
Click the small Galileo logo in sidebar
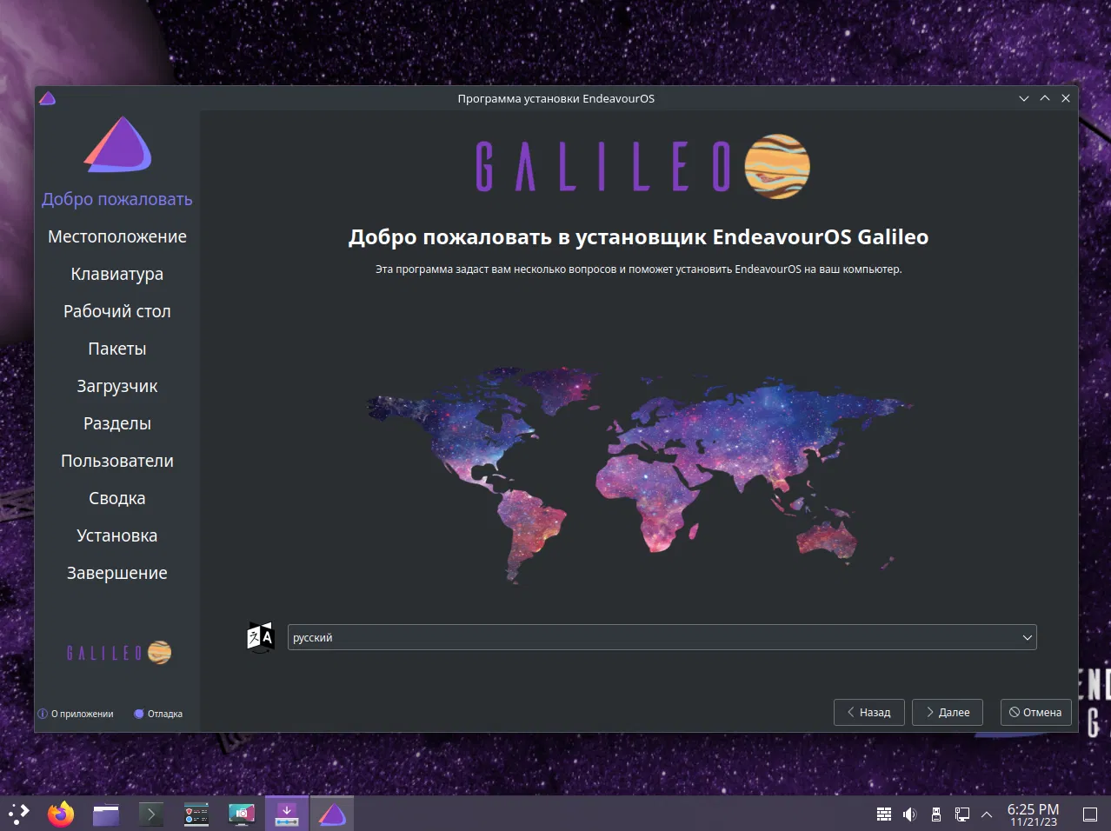[x=119, y=652]
